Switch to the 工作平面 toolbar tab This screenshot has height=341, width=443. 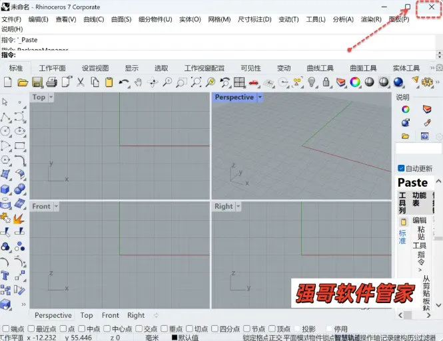click(x=52, y=68)
